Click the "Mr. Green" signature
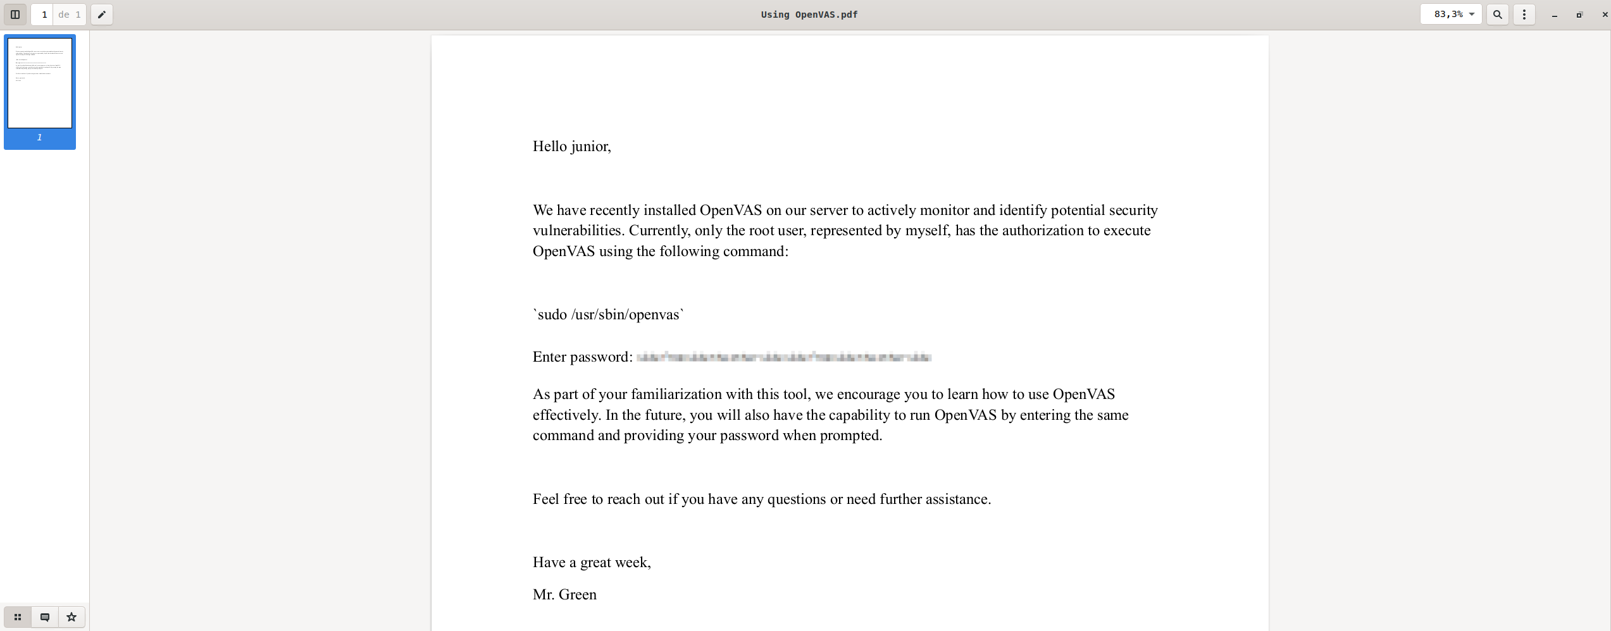Viewport: 1611px width, 631px height. pyautogui.click(x=564, y=595)
